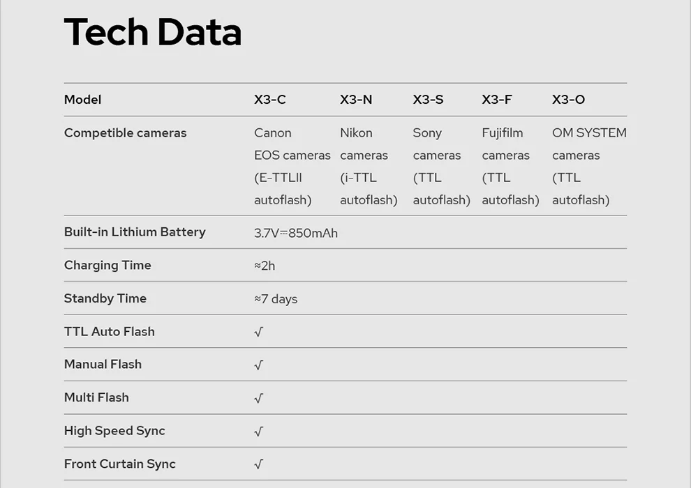Click the X3-N model column header
The width and height of the screenshot is (691, 488).
(x=356, y=100)
